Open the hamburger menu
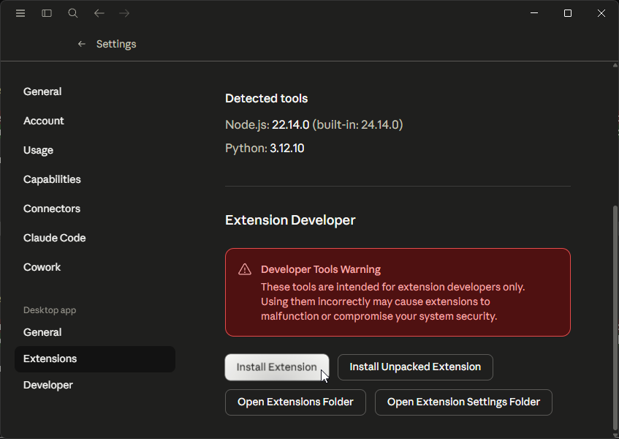 [x=20, y=12]
